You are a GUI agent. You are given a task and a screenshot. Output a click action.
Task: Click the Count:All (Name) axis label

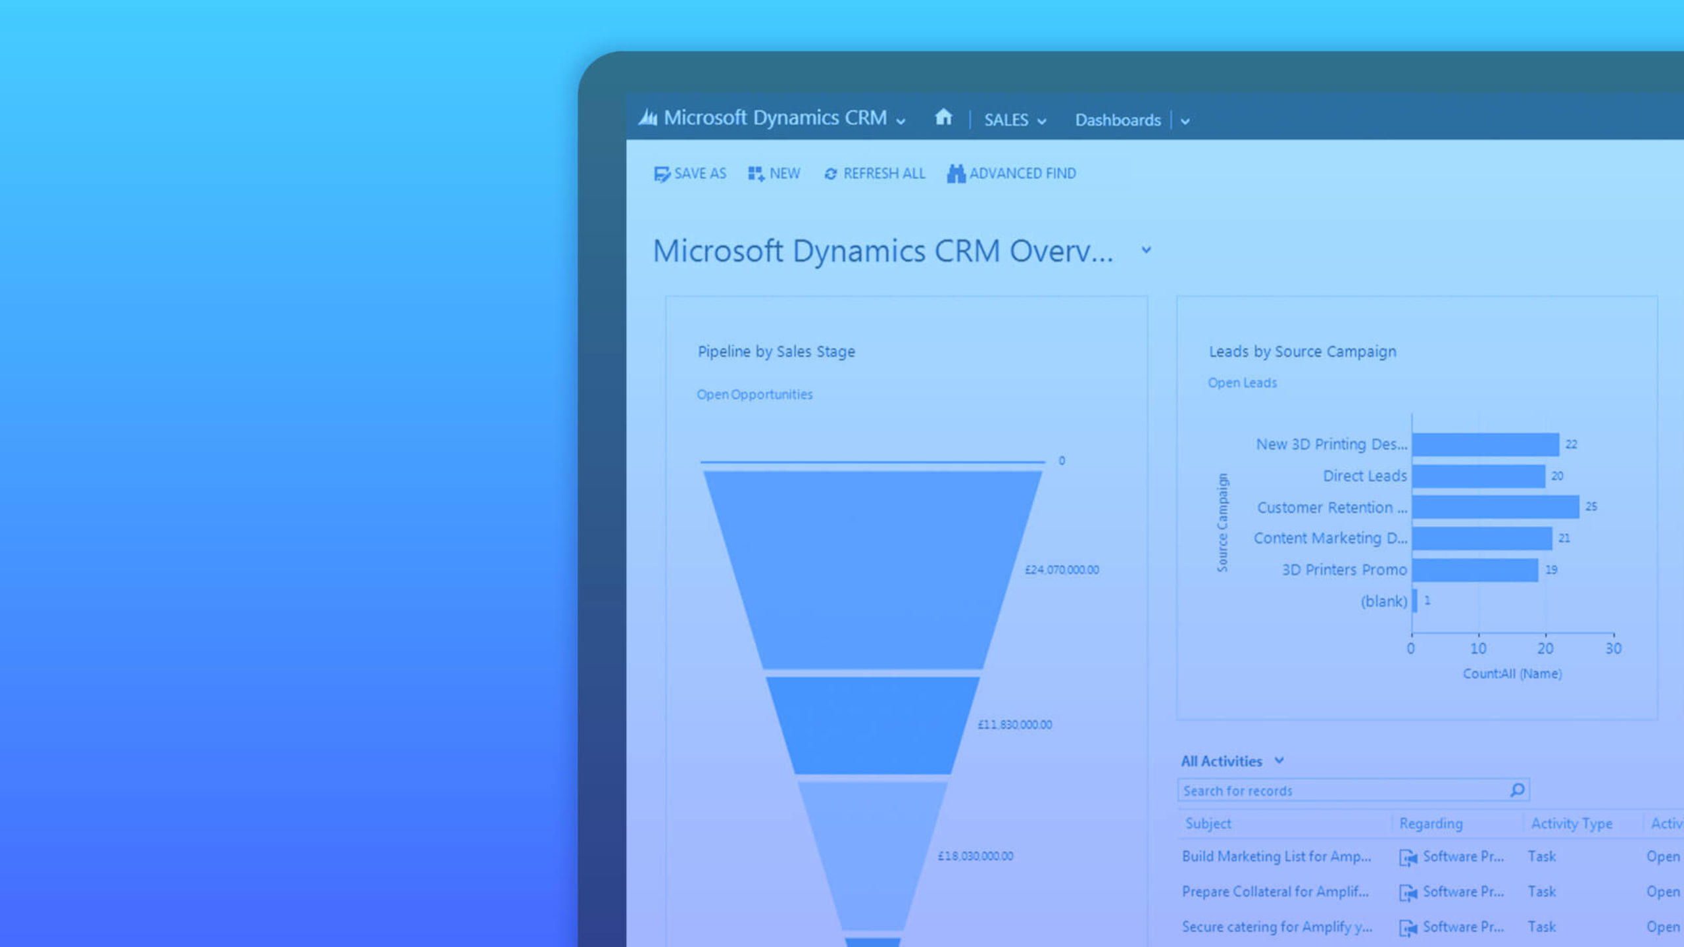tap(1512, 673)
